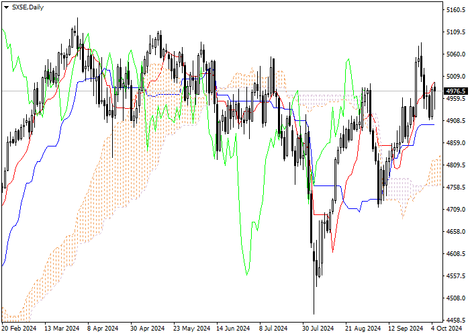Click the 4859.0 price axis label

456,143
